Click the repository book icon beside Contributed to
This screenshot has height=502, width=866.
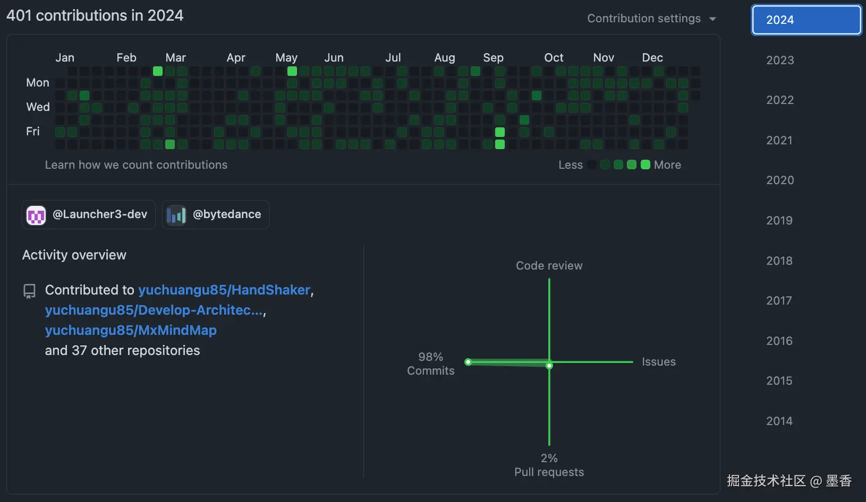(29, 290)
